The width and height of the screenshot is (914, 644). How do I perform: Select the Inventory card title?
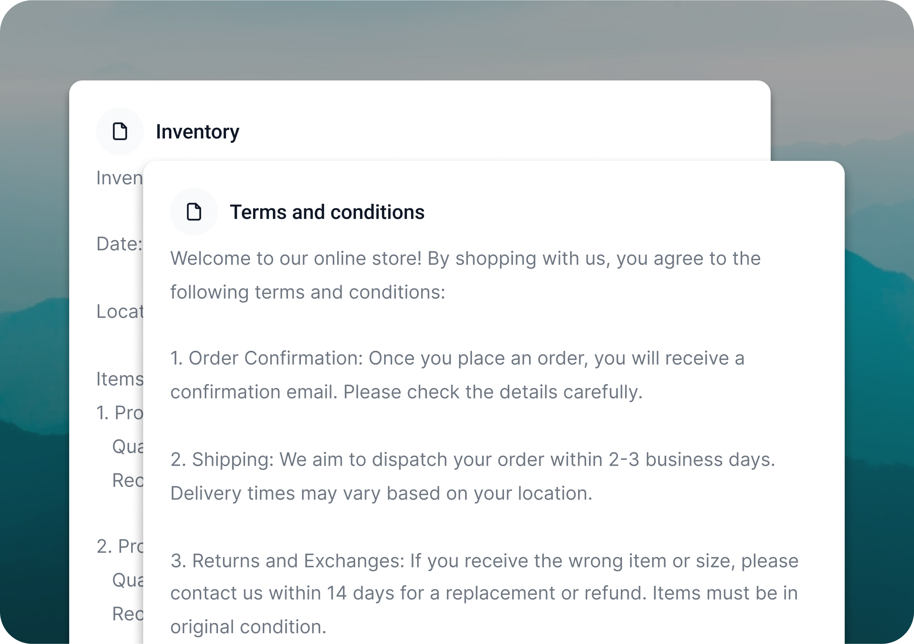pyautogui.click(x=198, y=132)
